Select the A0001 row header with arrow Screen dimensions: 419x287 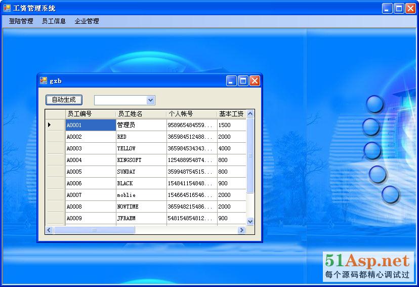click(55, 125)
